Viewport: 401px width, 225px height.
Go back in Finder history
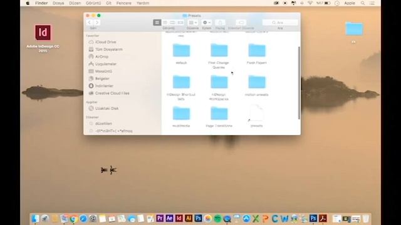(x=89, y=22)
